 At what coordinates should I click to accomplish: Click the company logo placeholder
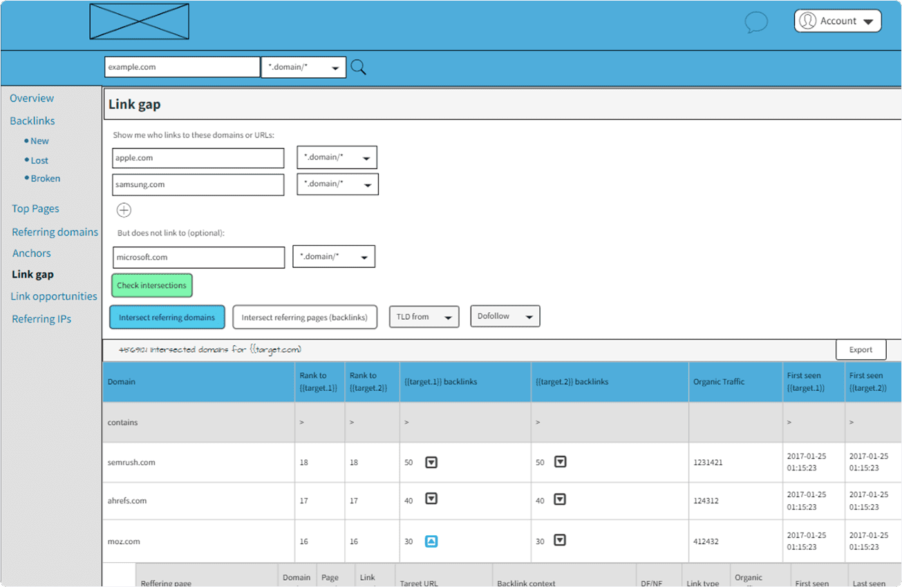pos(138,21)
